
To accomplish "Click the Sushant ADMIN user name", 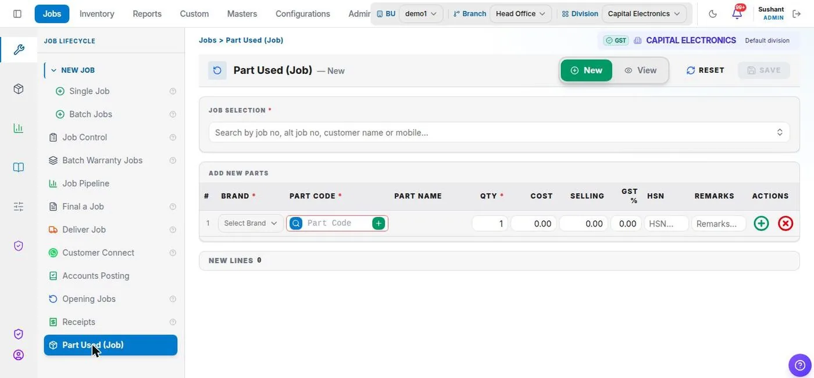I will [x=771, y=13].
